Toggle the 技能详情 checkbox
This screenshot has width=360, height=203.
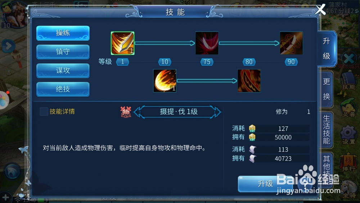[44, 111]
